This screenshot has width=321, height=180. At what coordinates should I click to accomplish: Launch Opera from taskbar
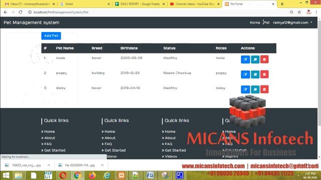(63, 175)
